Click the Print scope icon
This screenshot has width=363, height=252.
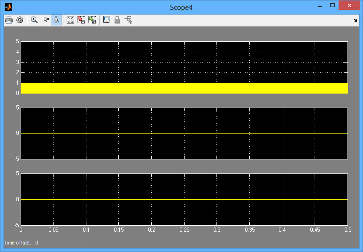coord(9,20)
